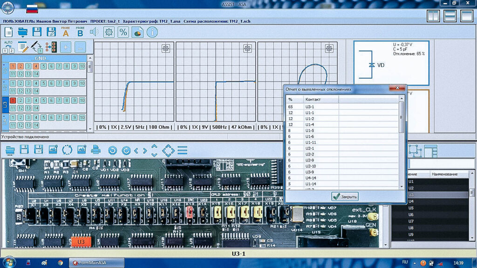This screenshot has height=268, width=477.
Task: Select pin 4 in the U1 row
Action: [36, 67]
